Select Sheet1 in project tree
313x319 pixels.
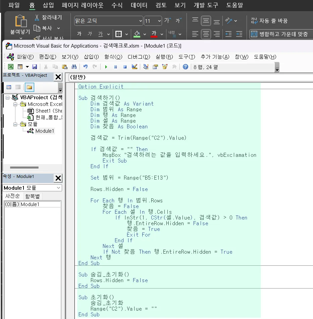[45, 111]
